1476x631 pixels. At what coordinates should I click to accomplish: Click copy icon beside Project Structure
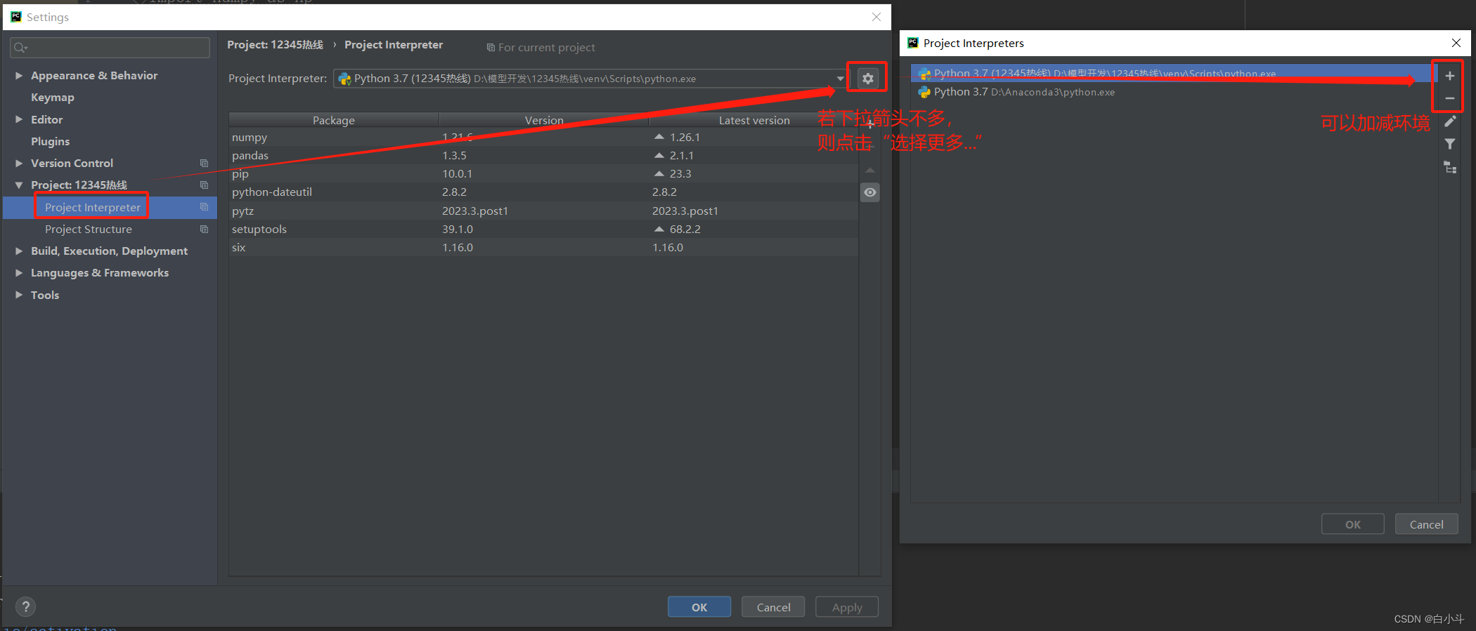(x=204, y=229)
